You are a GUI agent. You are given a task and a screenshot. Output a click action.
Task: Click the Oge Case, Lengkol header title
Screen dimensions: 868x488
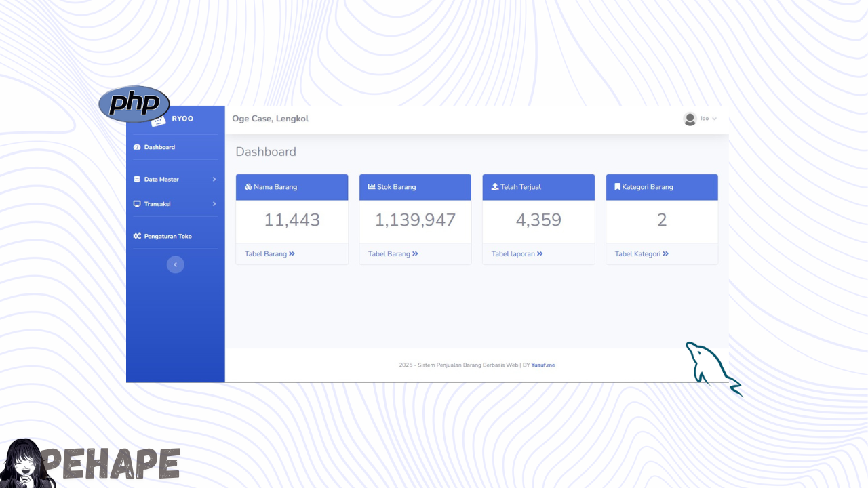coord(270,119)
